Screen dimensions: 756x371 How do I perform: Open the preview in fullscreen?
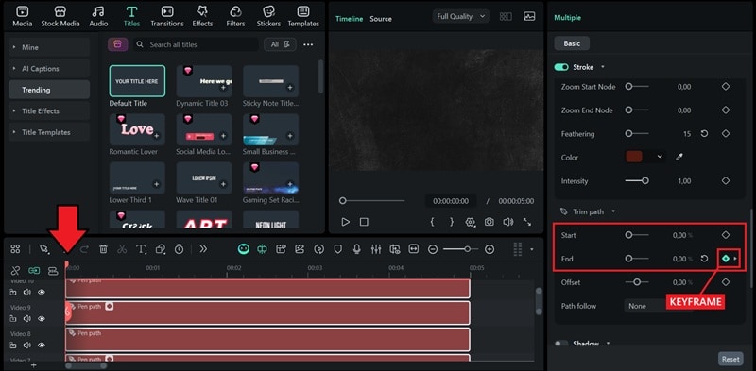click(527, 222)
